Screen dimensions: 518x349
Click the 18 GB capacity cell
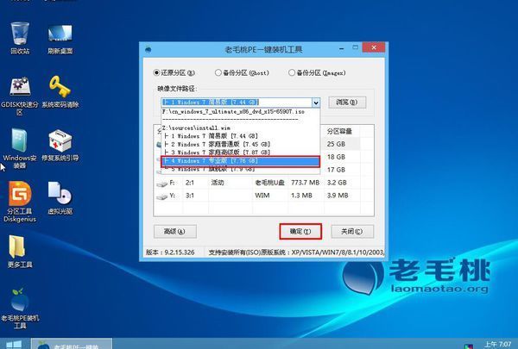point(336,157)
